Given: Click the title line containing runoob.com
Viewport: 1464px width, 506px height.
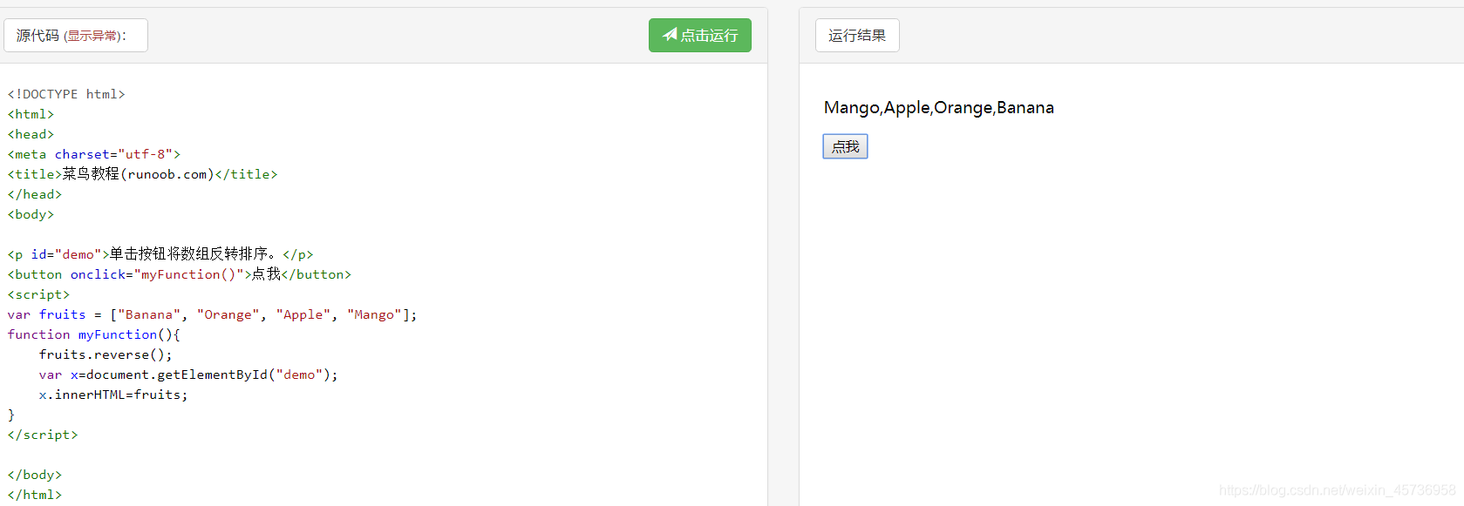Looking at the screenshot, I should [142, 174].
